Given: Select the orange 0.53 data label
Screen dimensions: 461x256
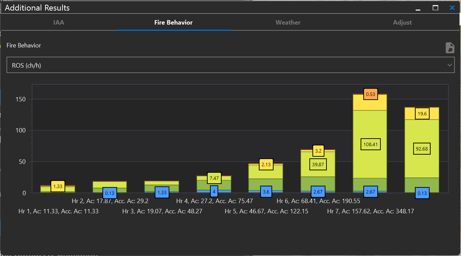Looking at the screenshot, I should tap(371, 94).
